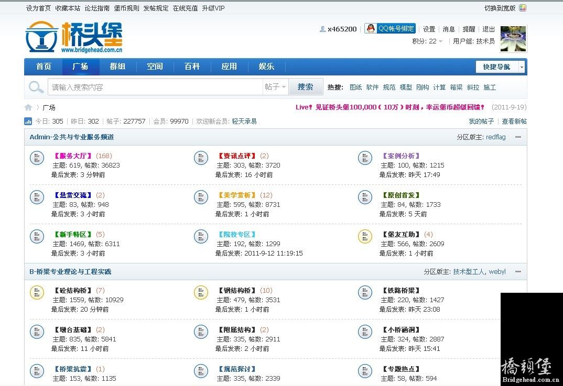The width and height of the screenshot is (563, 386).
Task: Open the statistics bar chart icon
Action: pos(28,122)
